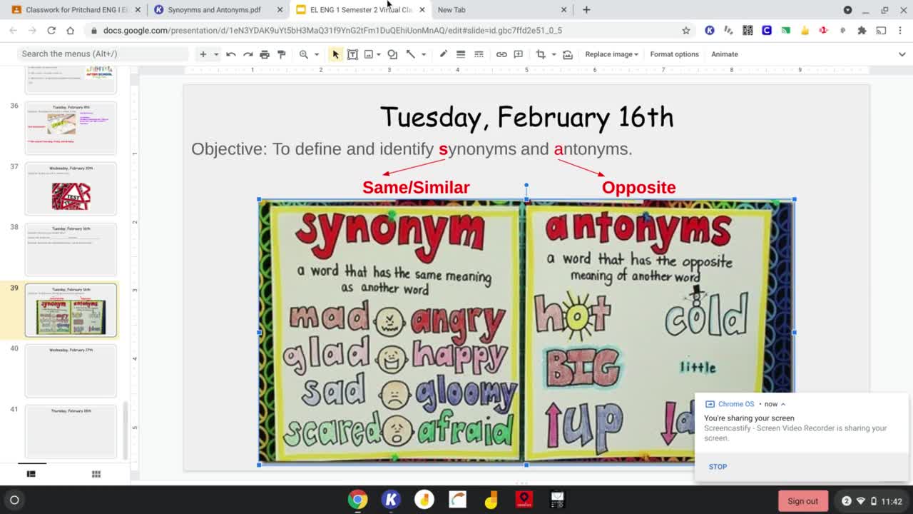
Task: Click the Border color pencil icon
Action: coord(443,54)
